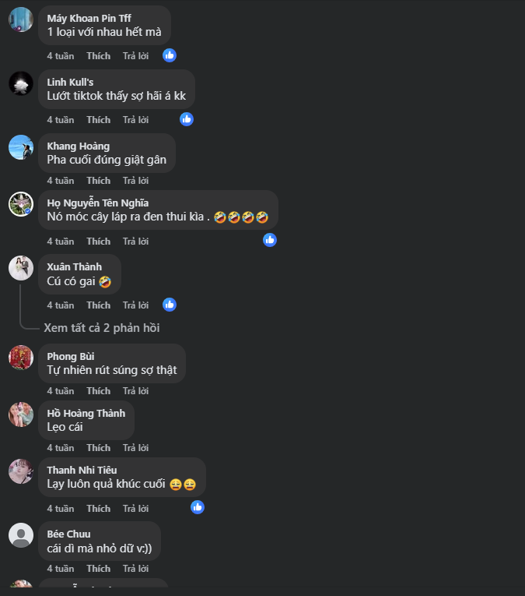
Task: Open Bée Chuu default profile avatar
Action: coord(21,535)
